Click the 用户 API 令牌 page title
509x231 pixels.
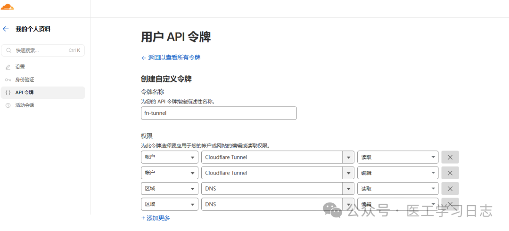pos(176,37)
